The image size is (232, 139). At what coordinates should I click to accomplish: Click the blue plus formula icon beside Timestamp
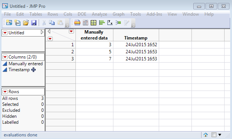point(33,70)
